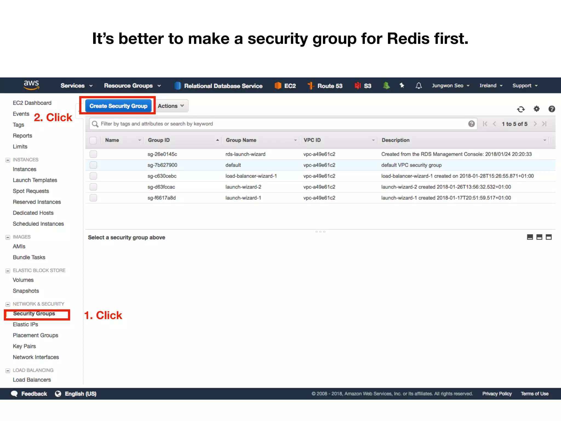Select checkbox for sg-f6617a8d row
This screenshot has height=421, width=561.
(x=93, y=198)
